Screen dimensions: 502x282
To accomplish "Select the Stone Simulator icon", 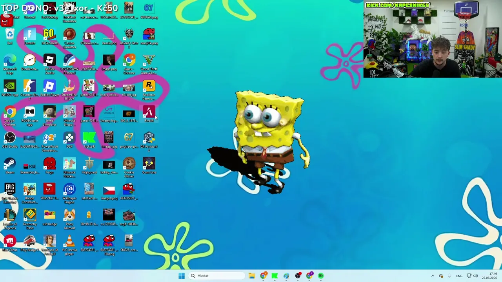I will point(49,116).
